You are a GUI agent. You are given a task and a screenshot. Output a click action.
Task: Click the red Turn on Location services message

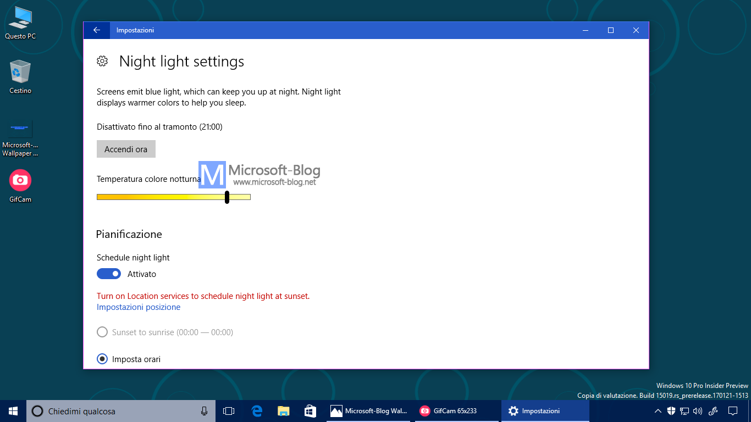point(203,296)
